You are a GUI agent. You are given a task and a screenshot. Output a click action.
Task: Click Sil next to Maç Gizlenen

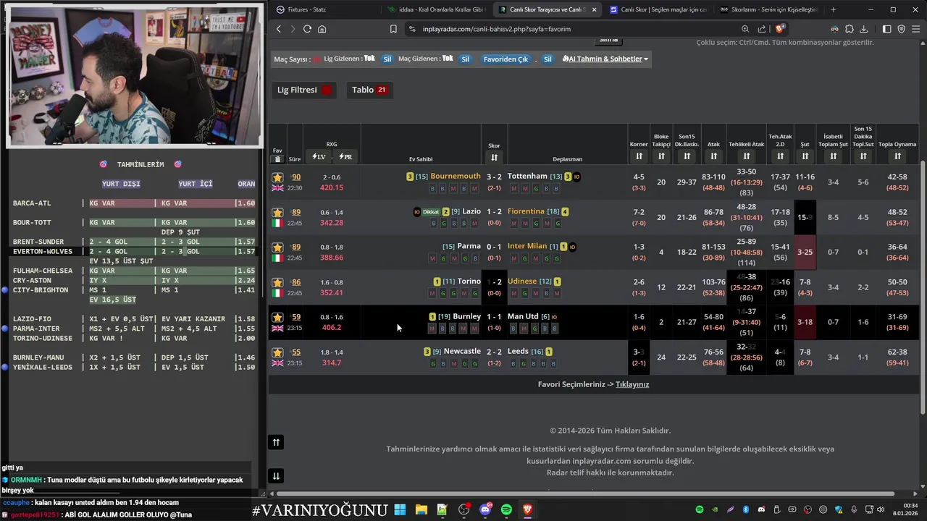tap(465, 59)
